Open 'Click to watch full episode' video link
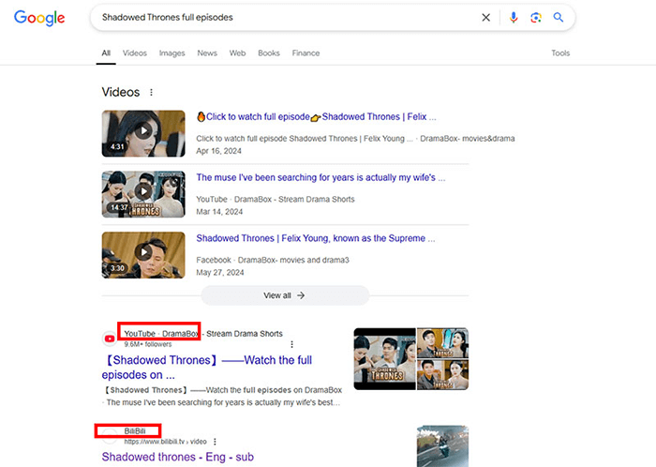 point(317,116)
